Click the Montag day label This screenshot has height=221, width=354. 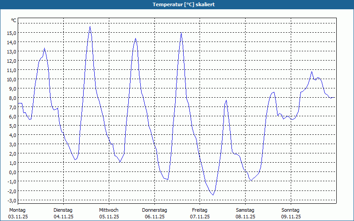click(x=17, y=210)
